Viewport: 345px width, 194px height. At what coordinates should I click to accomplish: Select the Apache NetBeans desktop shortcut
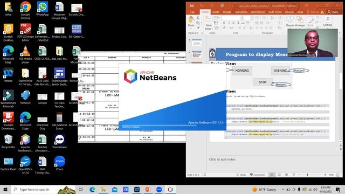tap(25, 140)
